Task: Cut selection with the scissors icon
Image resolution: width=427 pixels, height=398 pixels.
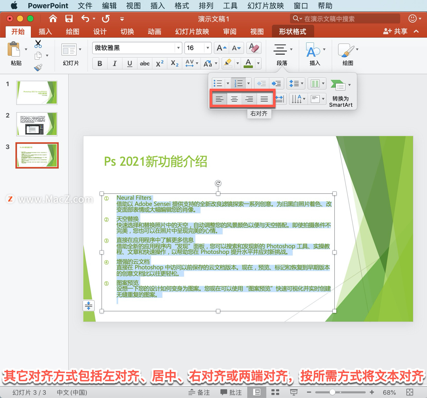Action: coord(38,44)
